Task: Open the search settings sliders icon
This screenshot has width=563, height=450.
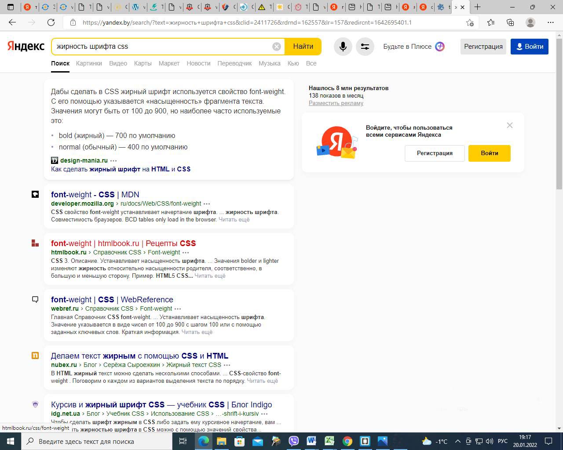Action: [x=365, y=47]
